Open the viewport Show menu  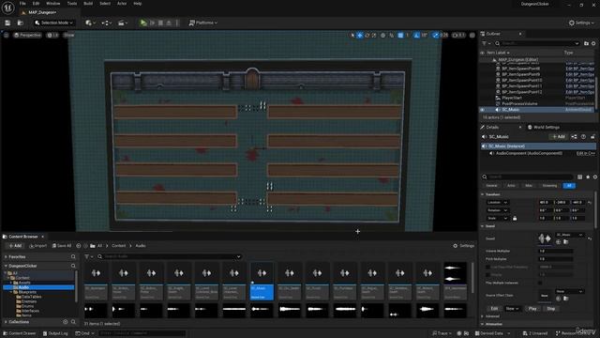68,35
